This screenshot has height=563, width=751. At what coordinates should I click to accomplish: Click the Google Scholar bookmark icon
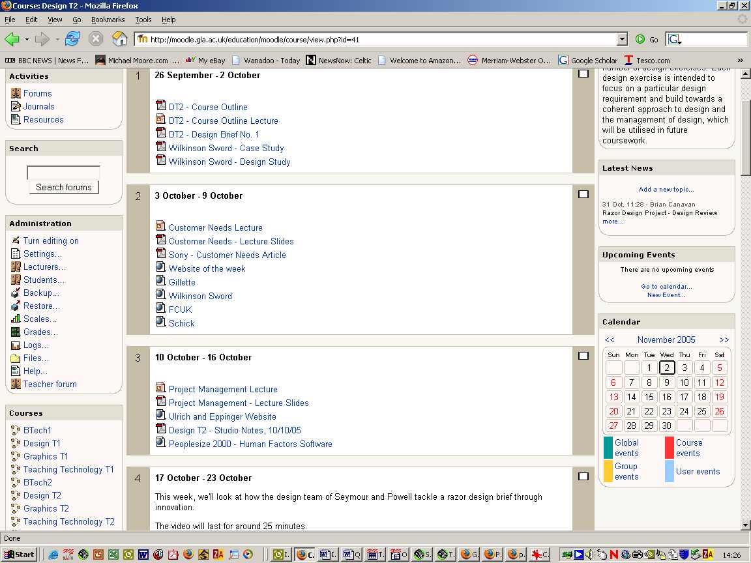point(563,61)
